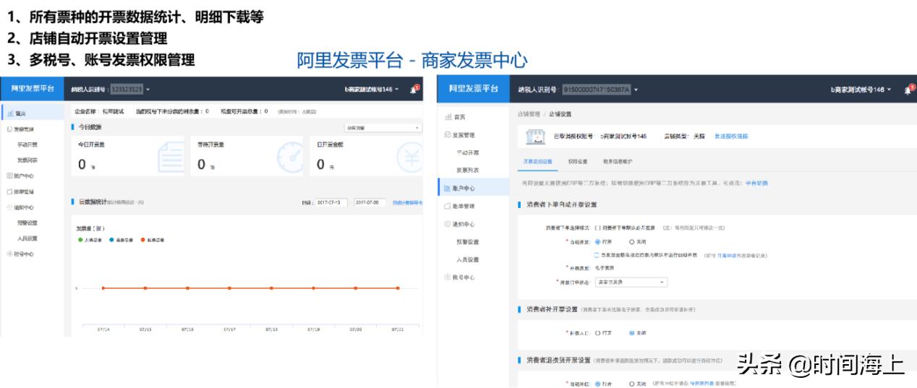Click the 今日开票量 card document icon
Screen dimensions: 917x388
(x=171, y=157)
